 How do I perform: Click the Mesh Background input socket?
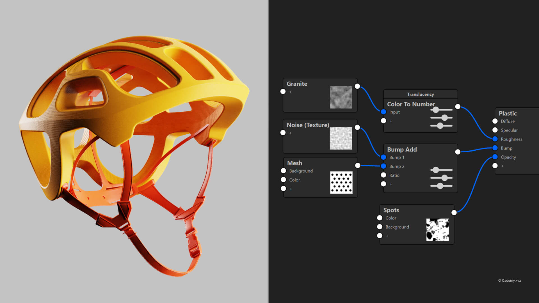[283, 171]
